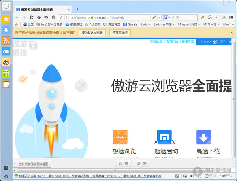Toggle the green lightning browsing mode icon
The width and height of the screenshot is (237, 181).
[x=154, y=17]
